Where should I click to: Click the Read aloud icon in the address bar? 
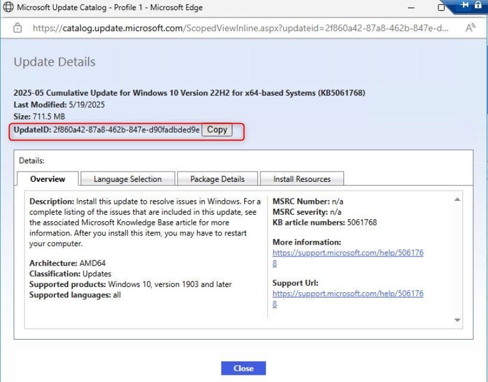tap(471, 27)
